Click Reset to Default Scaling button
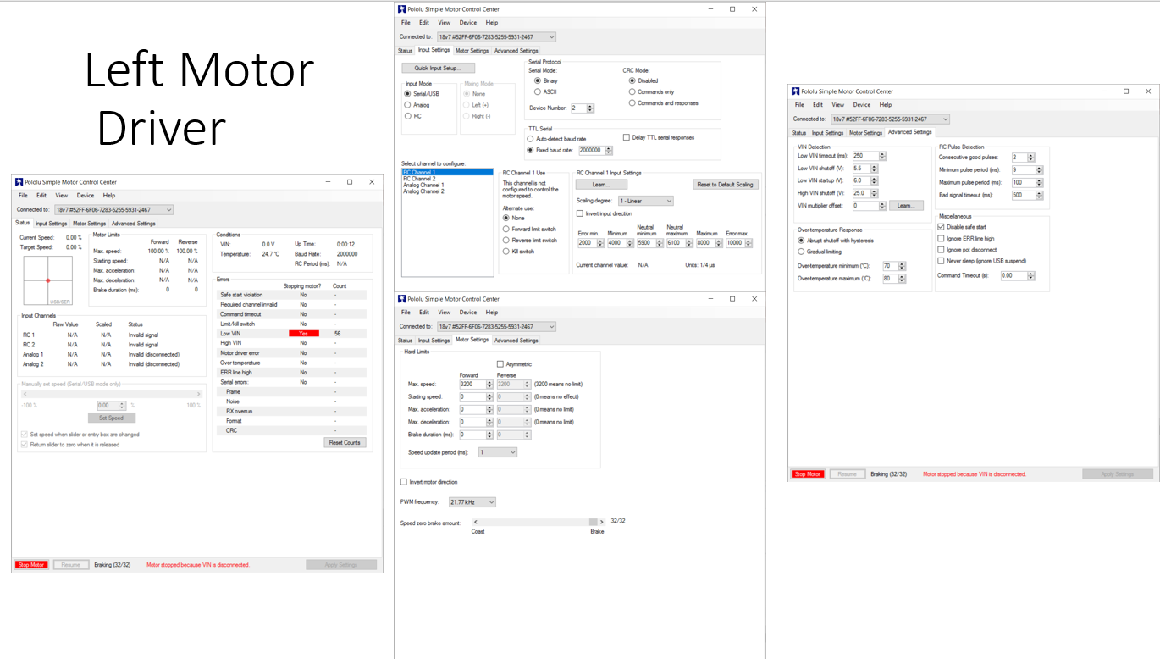The image size is (1160, 659). (726, 185)
